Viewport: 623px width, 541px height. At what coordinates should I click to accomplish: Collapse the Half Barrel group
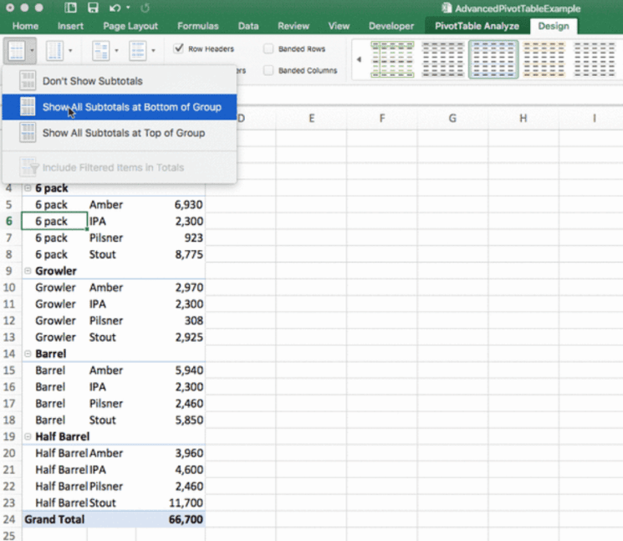pos(29,436)
